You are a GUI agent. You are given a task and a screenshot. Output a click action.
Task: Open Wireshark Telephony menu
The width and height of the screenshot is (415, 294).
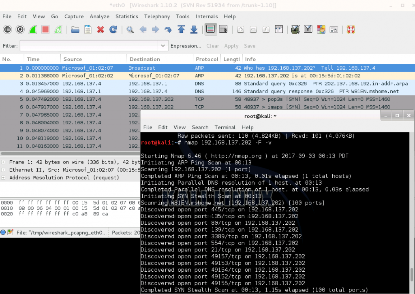157,16
